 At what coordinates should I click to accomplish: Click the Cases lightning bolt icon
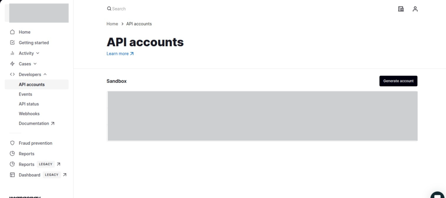click(x=12, y=64)
